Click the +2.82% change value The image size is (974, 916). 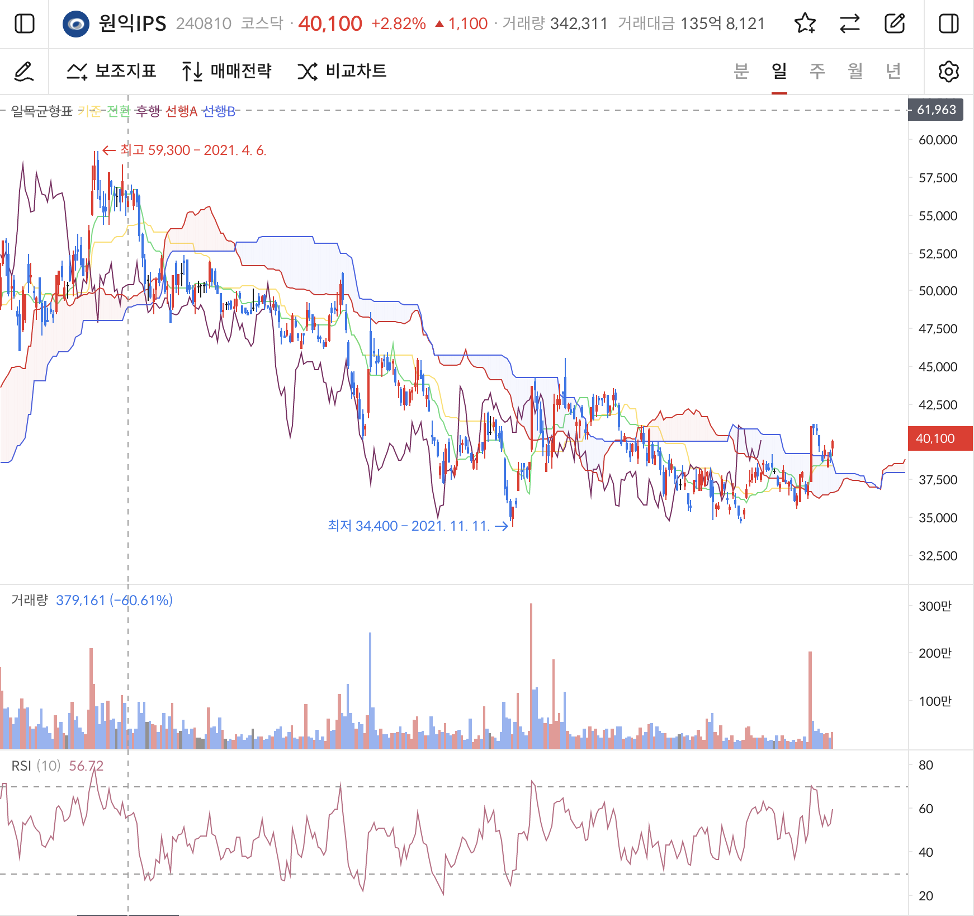pos(399,23)
